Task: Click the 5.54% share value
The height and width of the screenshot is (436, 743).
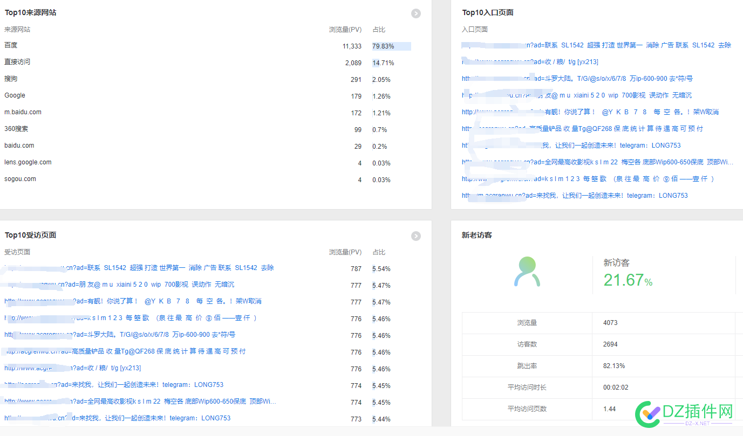Action: [x=381, y=269]
